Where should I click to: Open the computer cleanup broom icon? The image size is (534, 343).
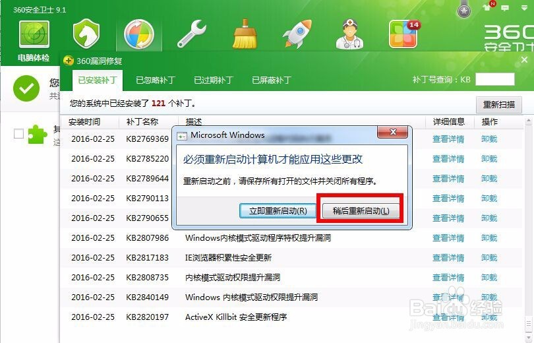[245, 34]
